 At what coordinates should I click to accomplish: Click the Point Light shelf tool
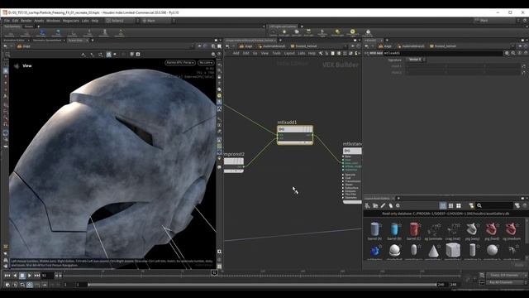coord(284,32)
